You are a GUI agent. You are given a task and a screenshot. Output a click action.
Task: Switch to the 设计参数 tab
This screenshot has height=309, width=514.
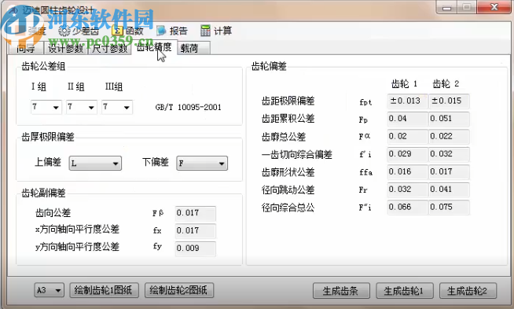tap(65, 48)
